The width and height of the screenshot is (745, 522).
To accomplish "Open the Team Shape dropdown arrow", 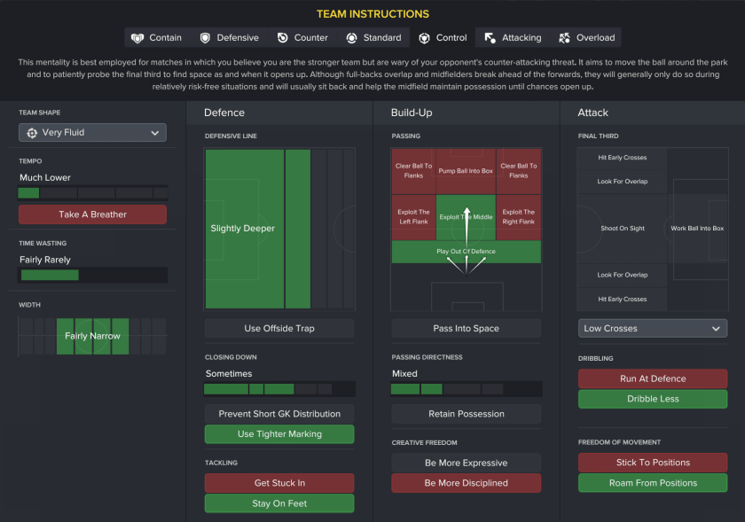I will [155, 133].
